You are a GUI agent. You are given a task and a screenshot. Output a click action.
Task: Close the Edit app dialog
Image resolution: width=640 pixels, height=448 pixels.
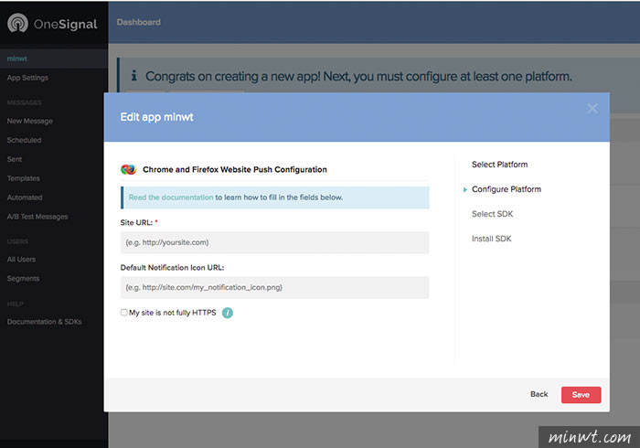click(592, 109)
